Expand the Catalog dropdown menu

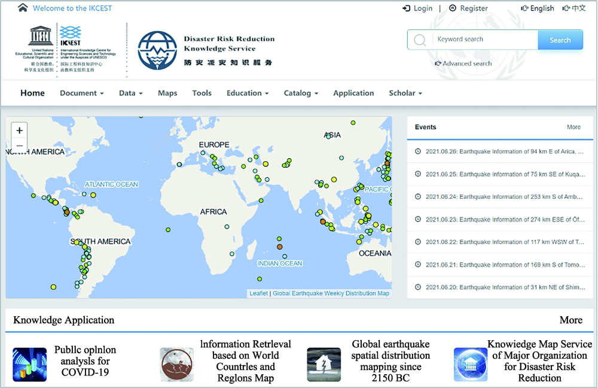tap(301, 93)
